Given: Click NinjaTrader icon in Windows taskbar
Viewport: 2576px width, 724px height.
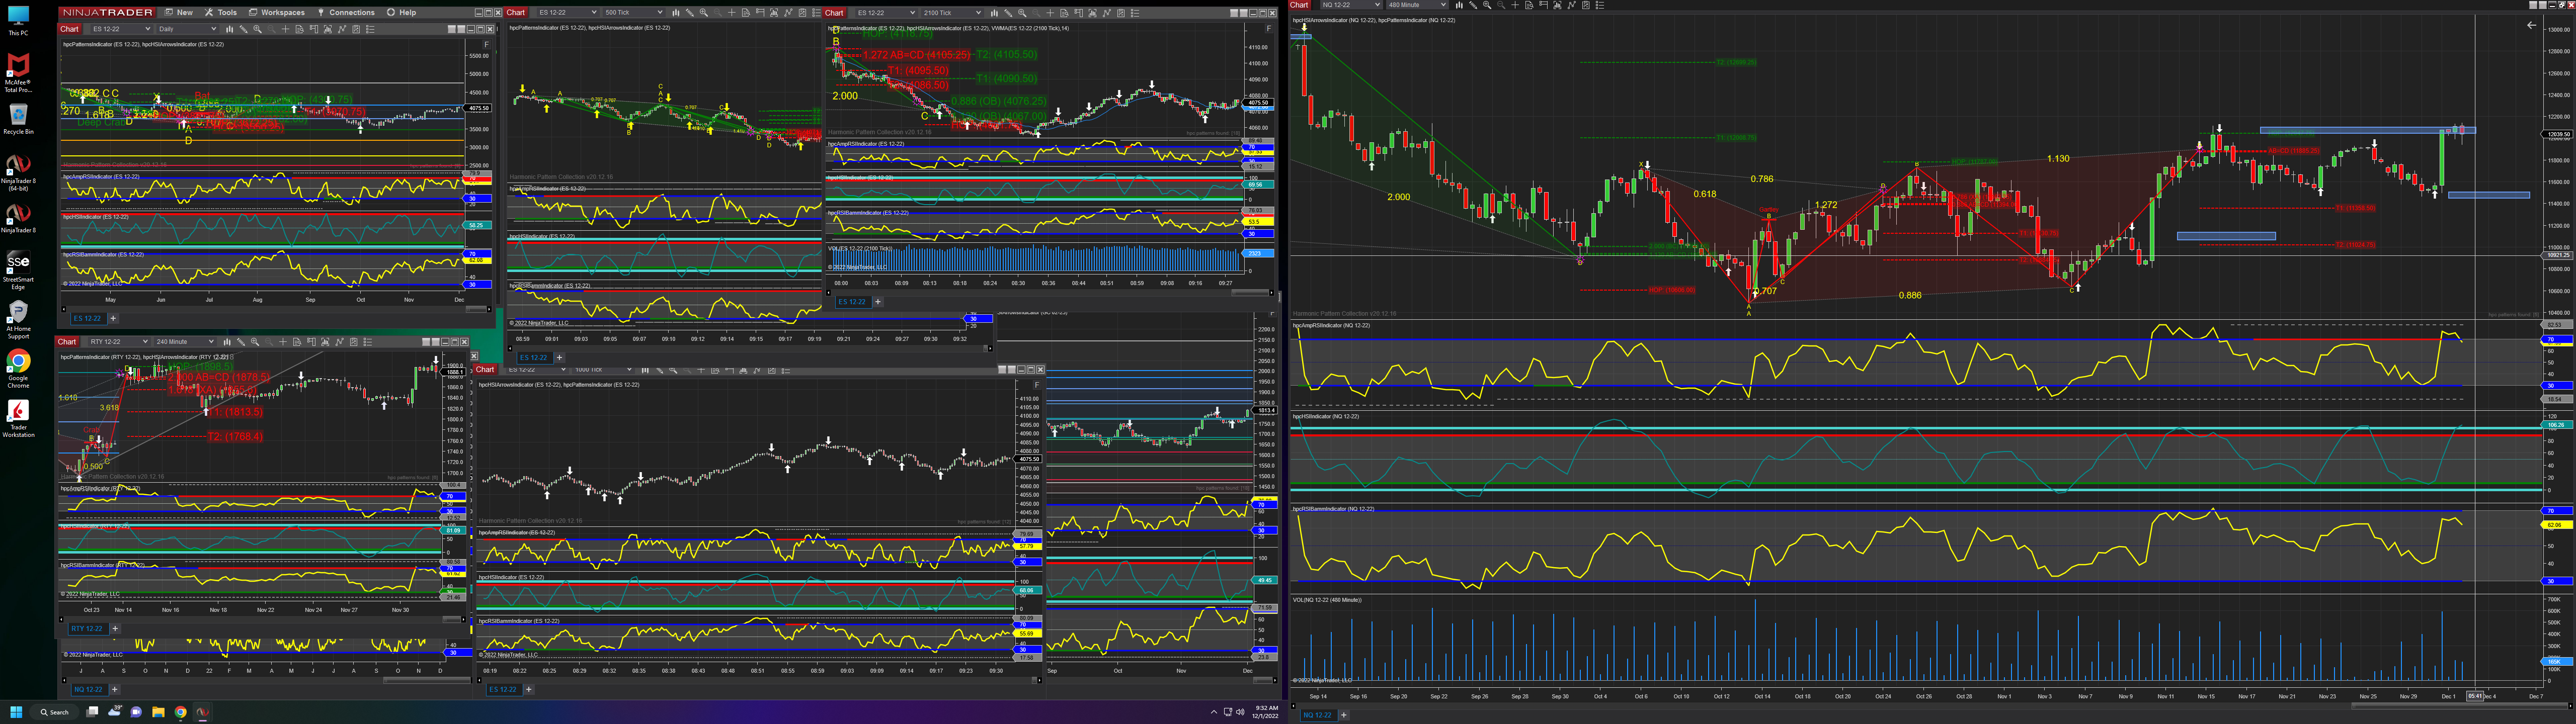Looking at the screenshot, I should (203, 713).
